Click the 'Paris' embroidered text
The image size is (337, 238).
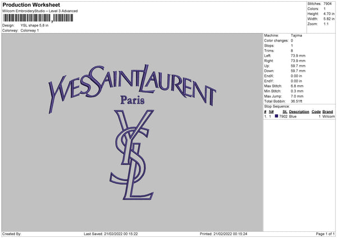tap(133, 100)
